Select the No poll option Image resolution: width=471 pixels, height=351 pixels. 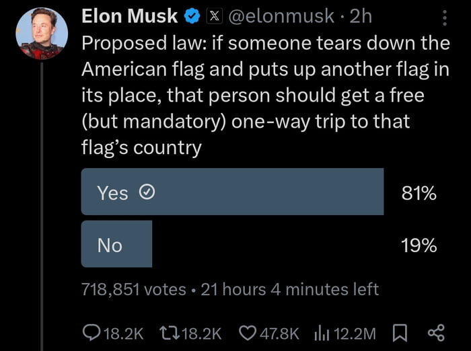pyautogui.click(x=116, y=244)
